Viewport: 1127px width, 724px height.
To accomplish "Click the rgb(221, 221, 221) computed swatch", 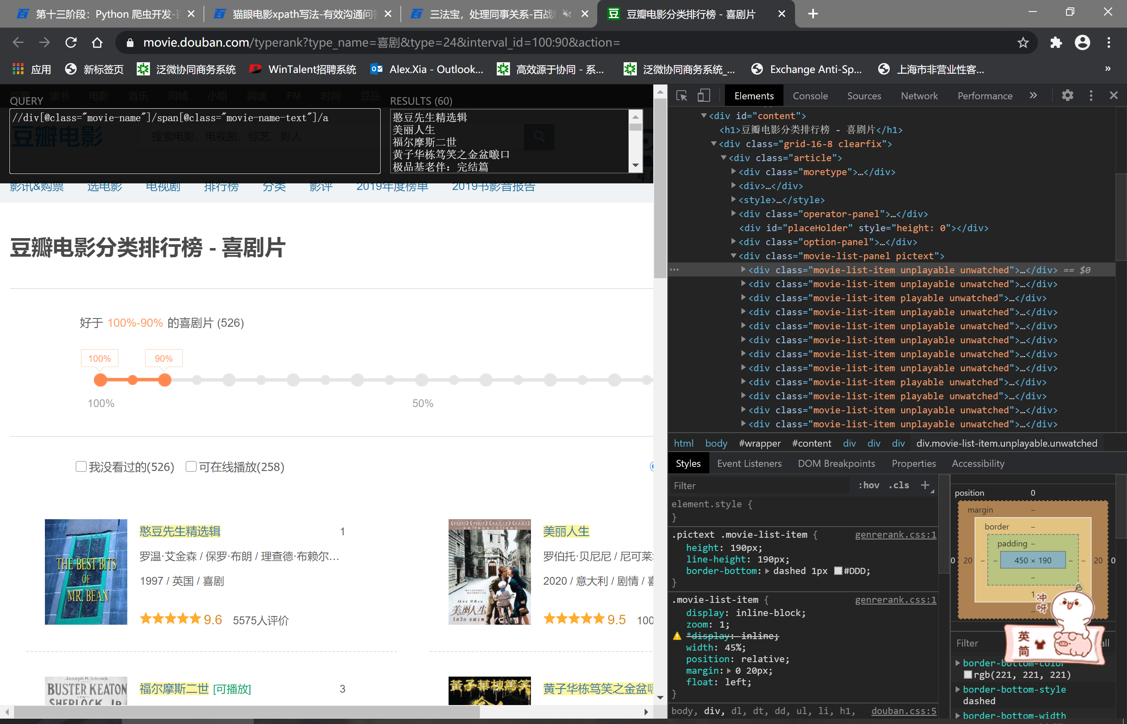I will click(967, 675).
